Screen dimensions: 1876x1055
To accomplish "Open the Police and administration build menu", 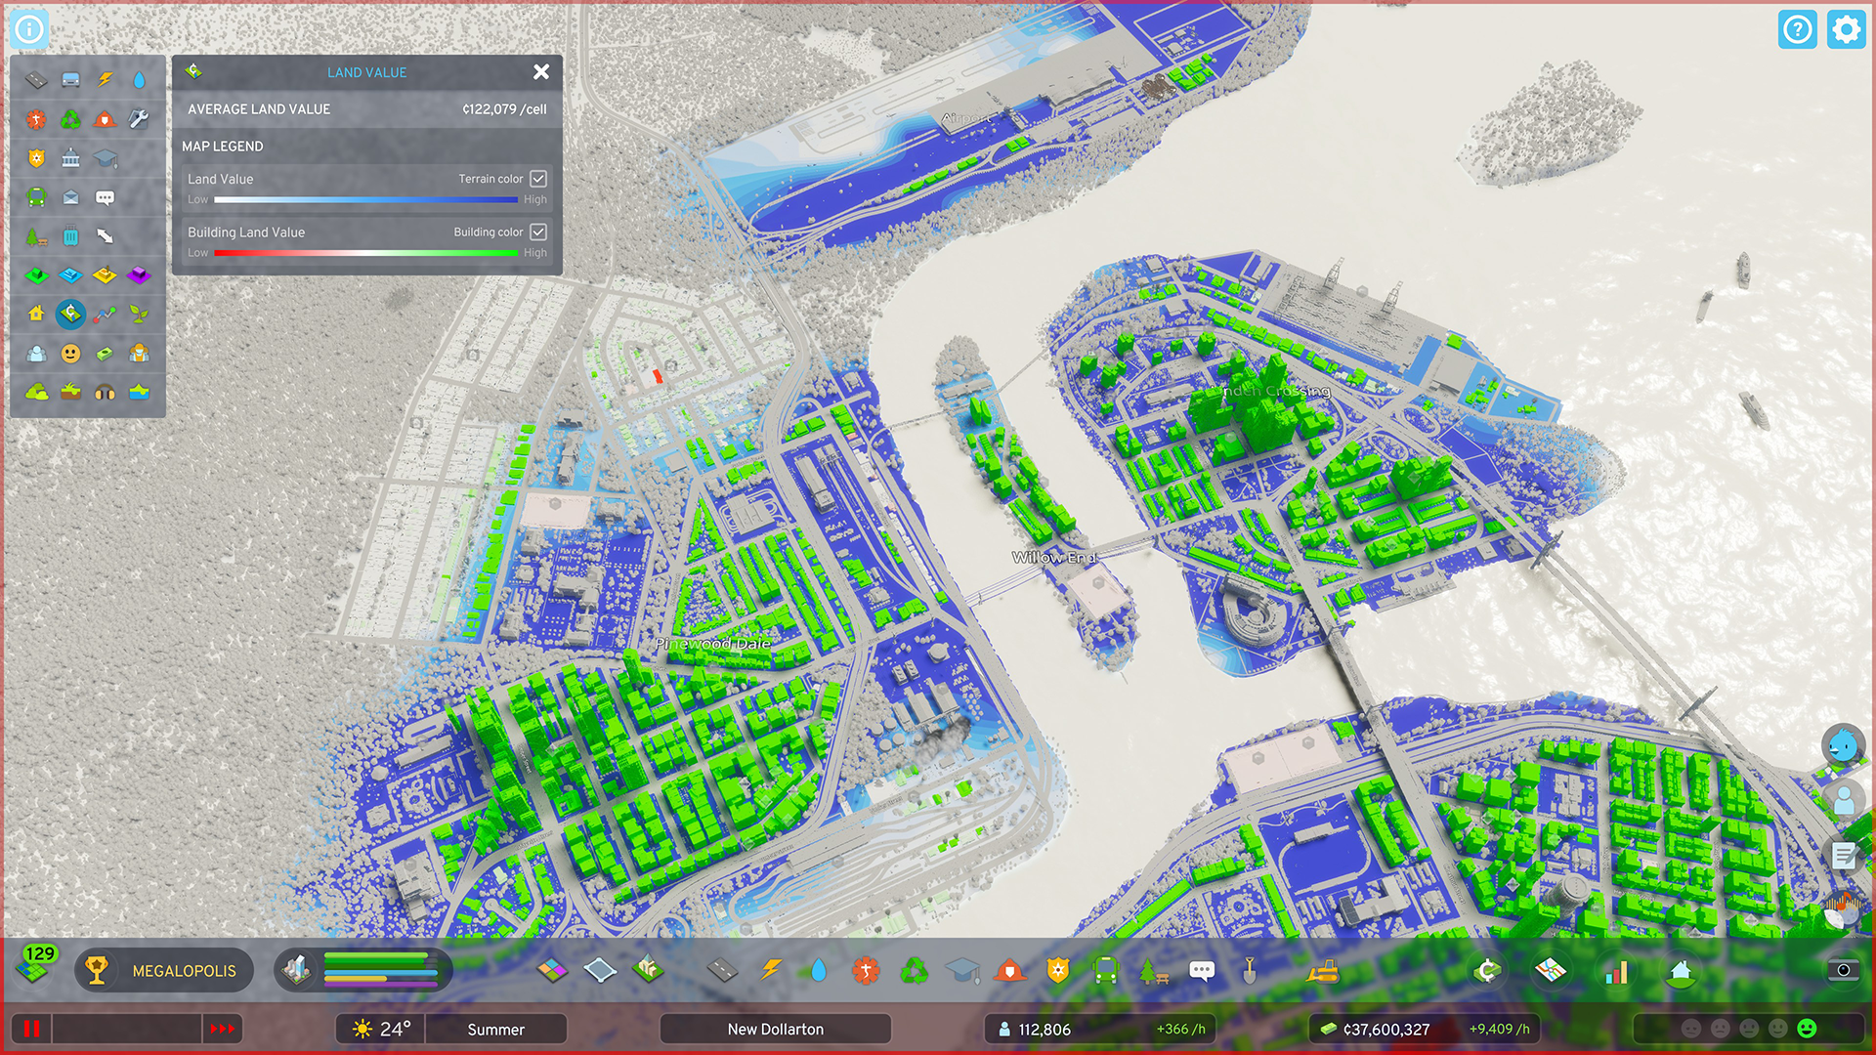I will (x=1058, y=970).
